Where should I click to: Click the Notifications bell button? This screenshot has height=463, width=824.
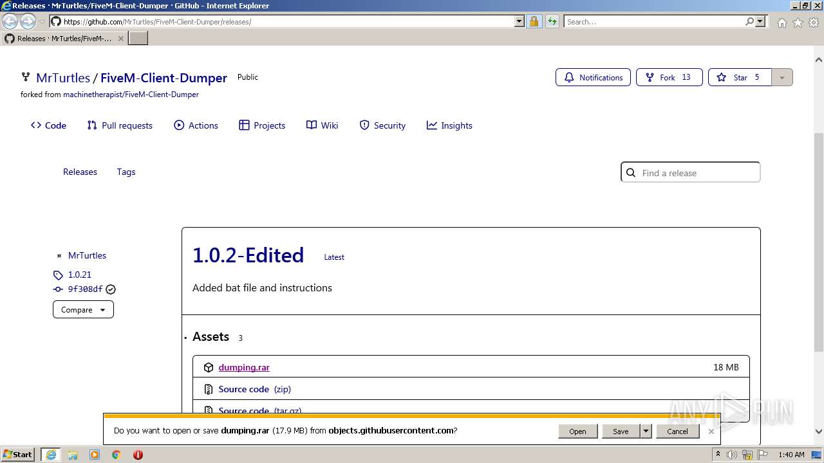593,77
